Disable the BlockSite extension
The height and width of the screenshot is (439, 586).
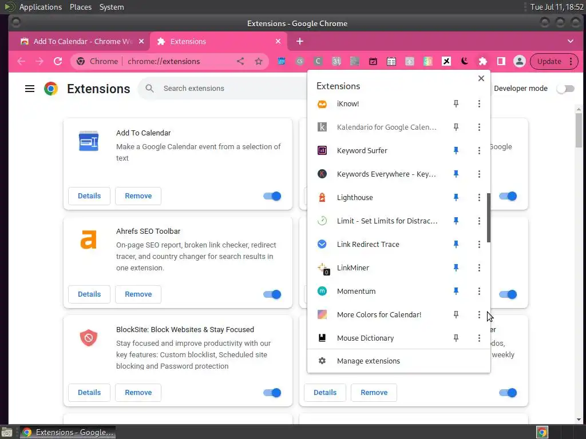[272, 393]
